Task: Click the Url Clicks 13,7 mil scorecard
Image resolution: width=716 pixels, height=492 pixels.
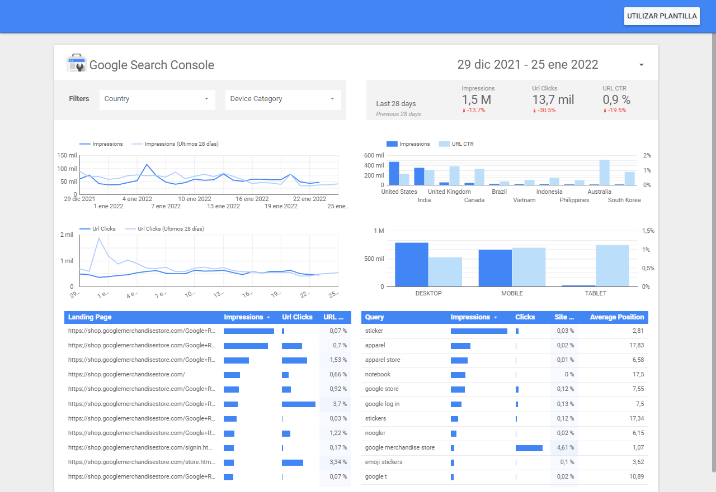Action: (x=553, y=99)
